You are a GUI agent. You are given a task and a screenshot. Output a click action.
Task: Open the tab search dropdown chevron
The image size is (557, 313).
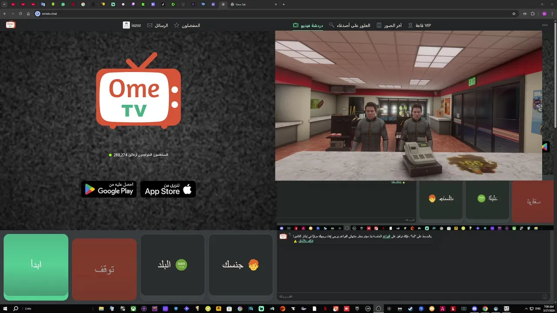coord(4,4)
